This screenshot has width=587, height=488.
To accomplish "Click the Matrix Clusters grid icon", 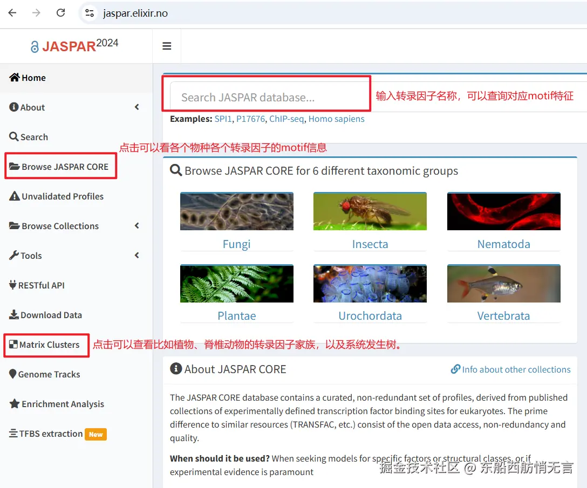I will pyautogui.click(x=13, y=344).
